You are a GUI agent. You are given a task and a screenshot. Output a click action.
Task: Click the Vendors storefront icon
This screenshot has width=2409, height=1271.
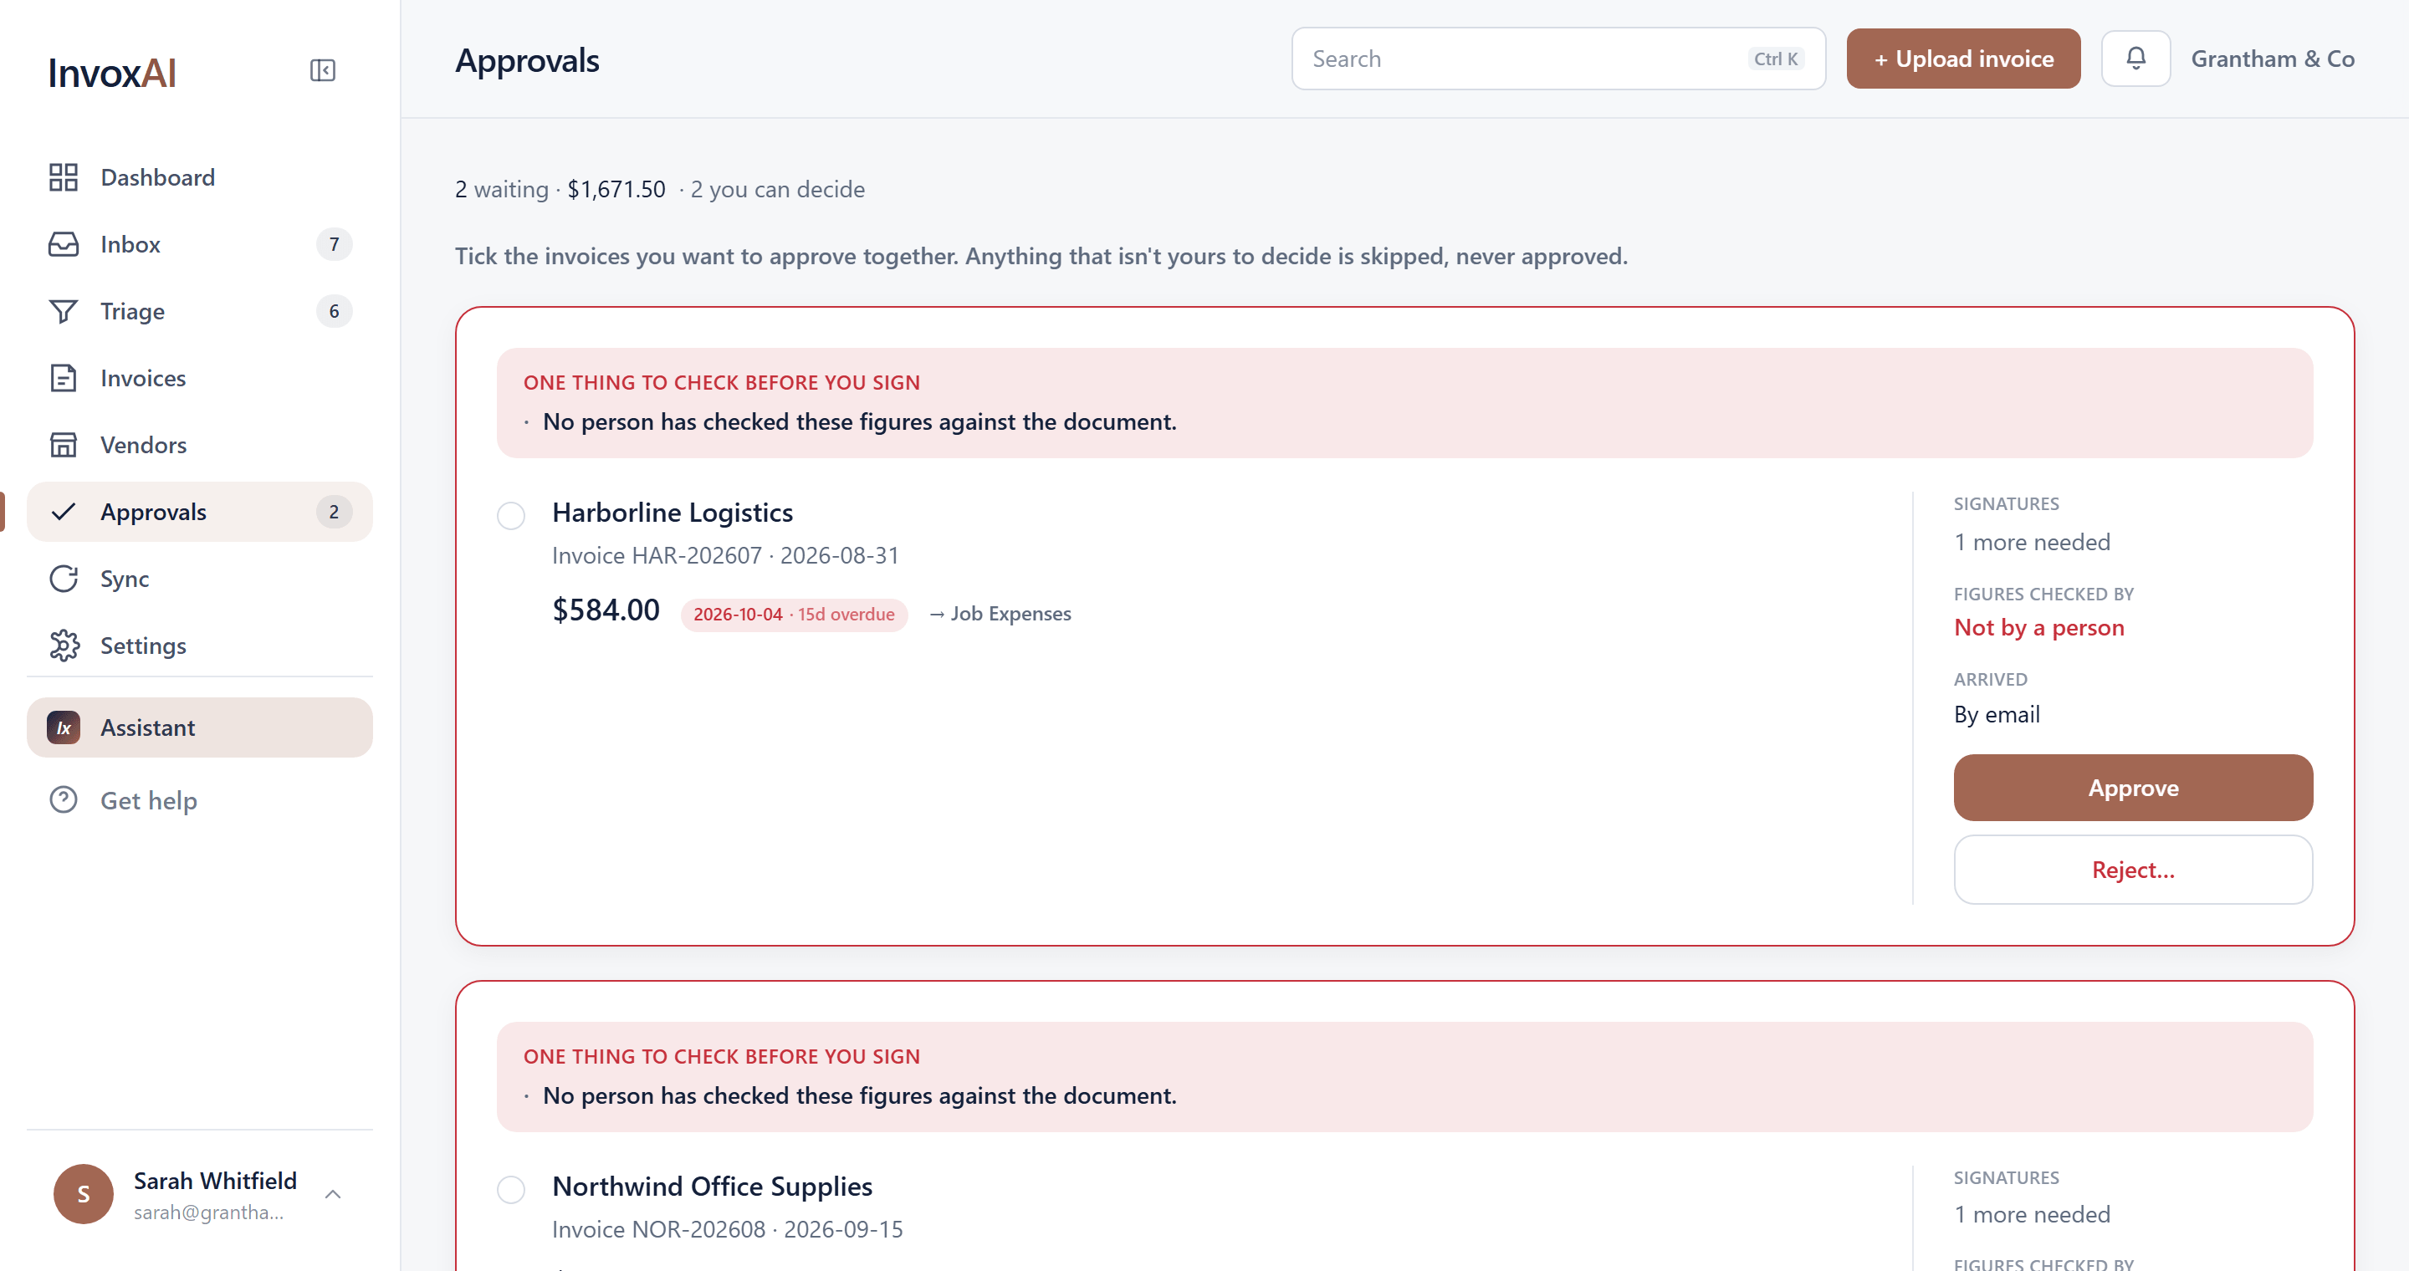[x=64, y=445]
